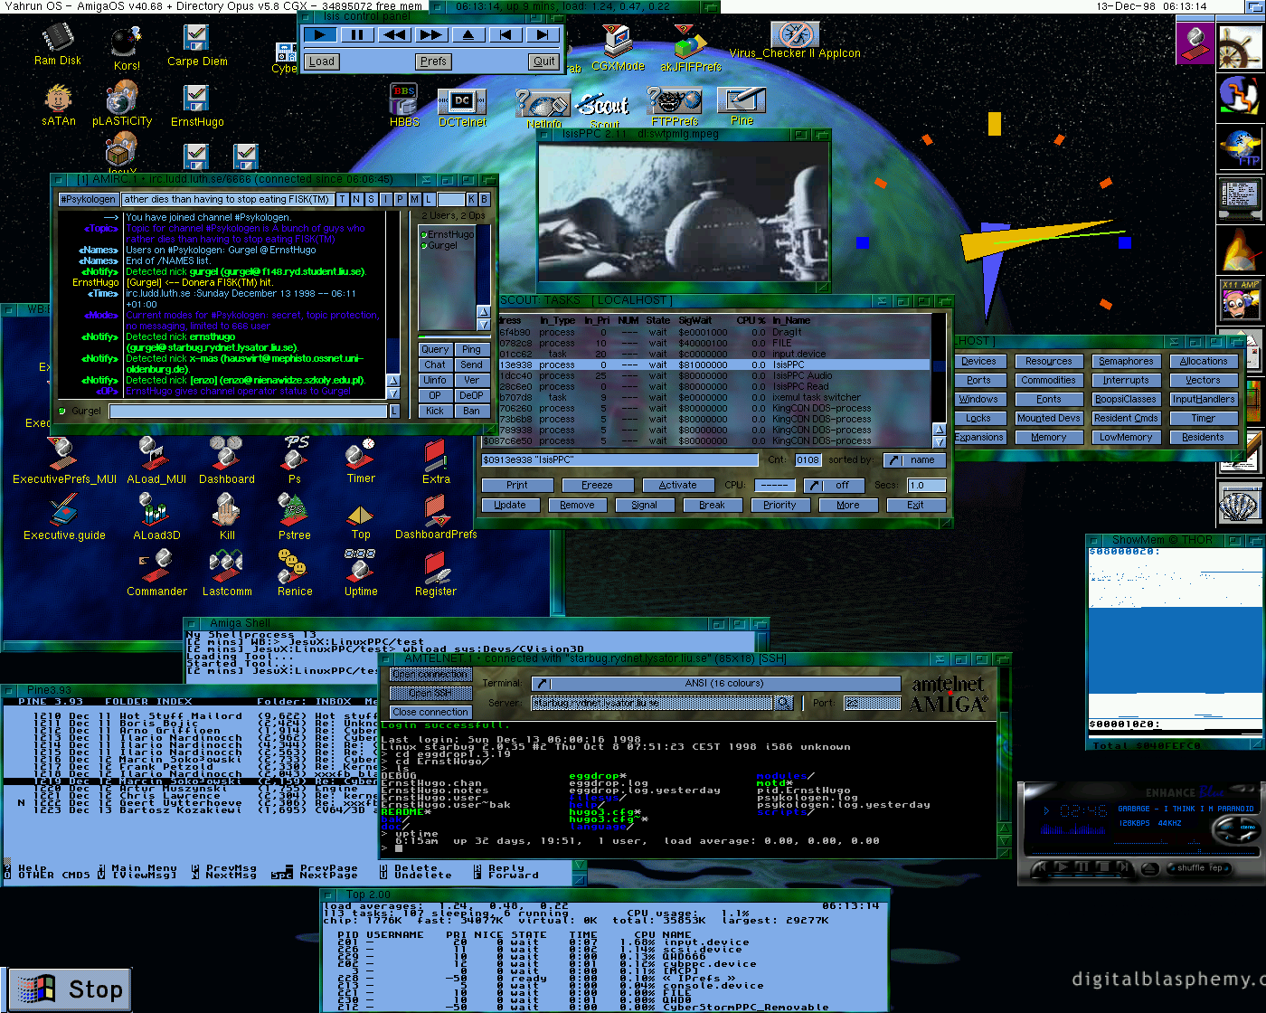
Task: Toggle channel mode P in AmIRC
Action: [400, 199]
